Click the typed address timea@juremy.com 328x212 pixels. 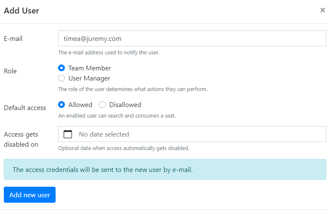pos(93,39)
